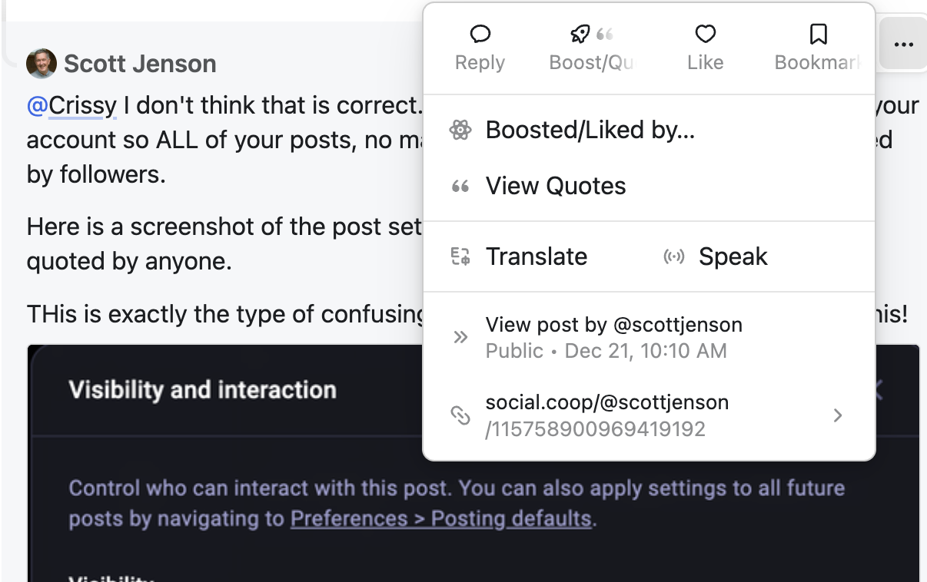Screen dimensions: 927x582
Task: Click the Reply speech bubble icon
Action: coord(480,35)
